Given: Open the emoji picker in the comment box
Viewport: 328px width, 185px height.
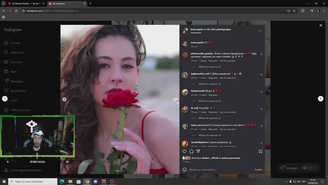Looking at the screenshot, I should [184, 170].
